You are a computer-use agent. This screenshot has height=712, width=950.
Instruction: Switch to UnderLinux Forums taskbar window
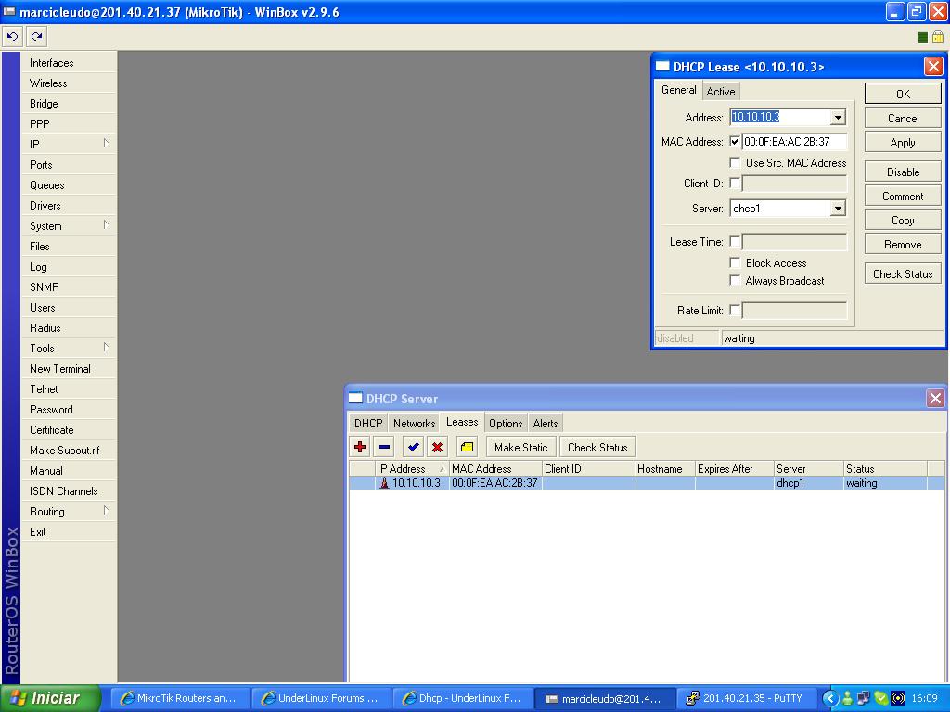[x=322, y=698]
